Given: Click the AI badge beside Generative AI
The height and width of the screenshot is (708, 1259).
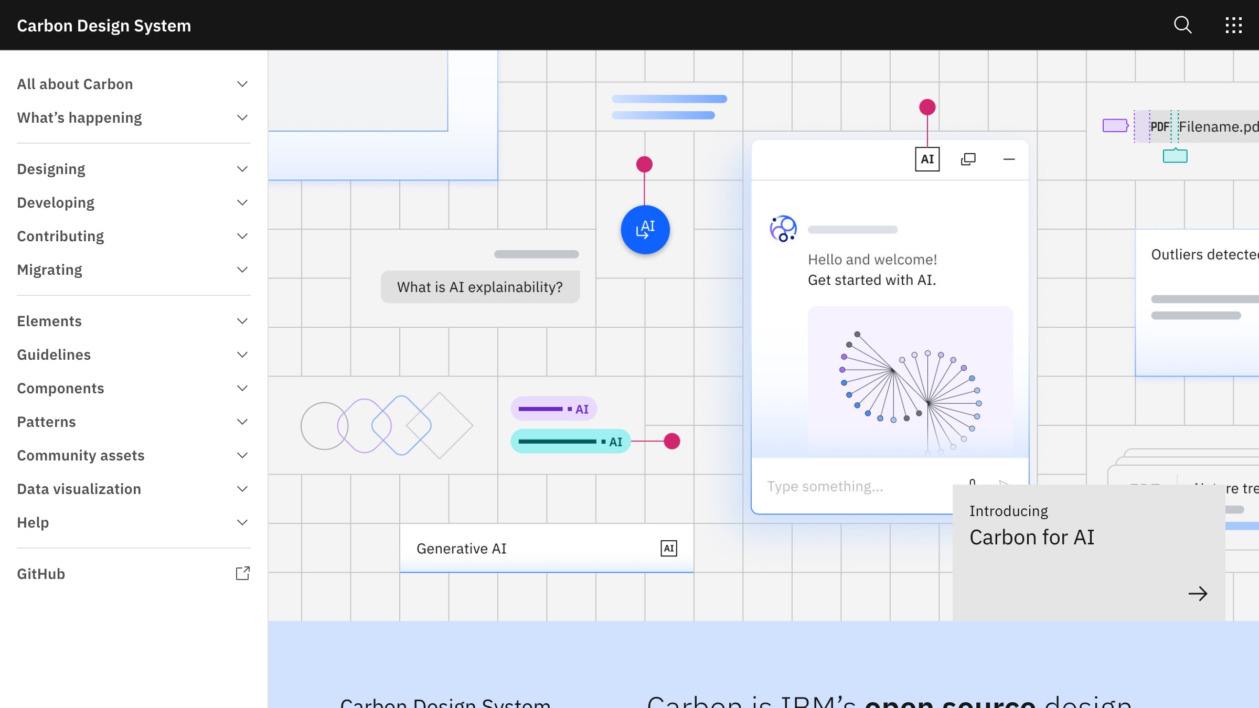Looking at the screenshot, I should [x=668, y=549].
